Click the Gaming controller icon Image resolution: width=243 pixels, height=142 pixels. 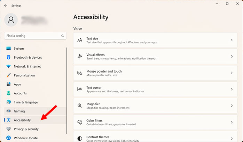tap(8, 111)
